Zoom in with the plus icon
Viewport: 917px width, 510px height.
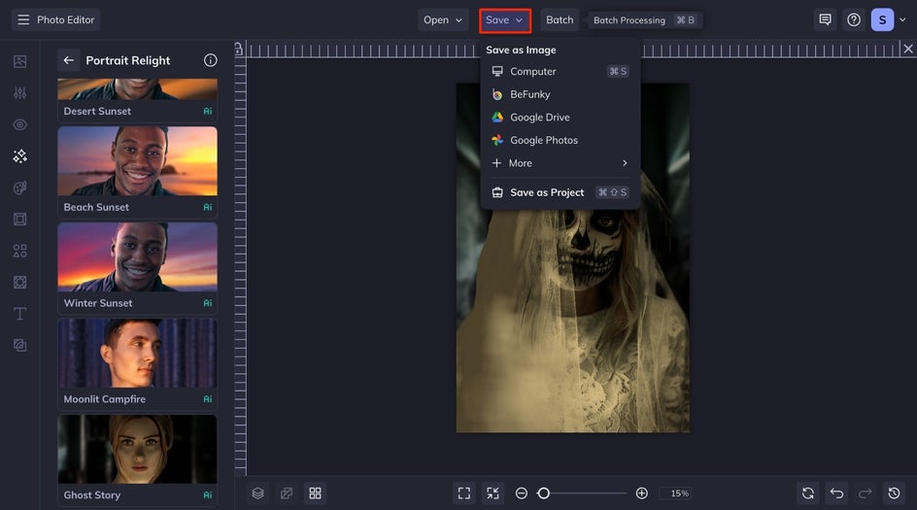click(642, 493)
